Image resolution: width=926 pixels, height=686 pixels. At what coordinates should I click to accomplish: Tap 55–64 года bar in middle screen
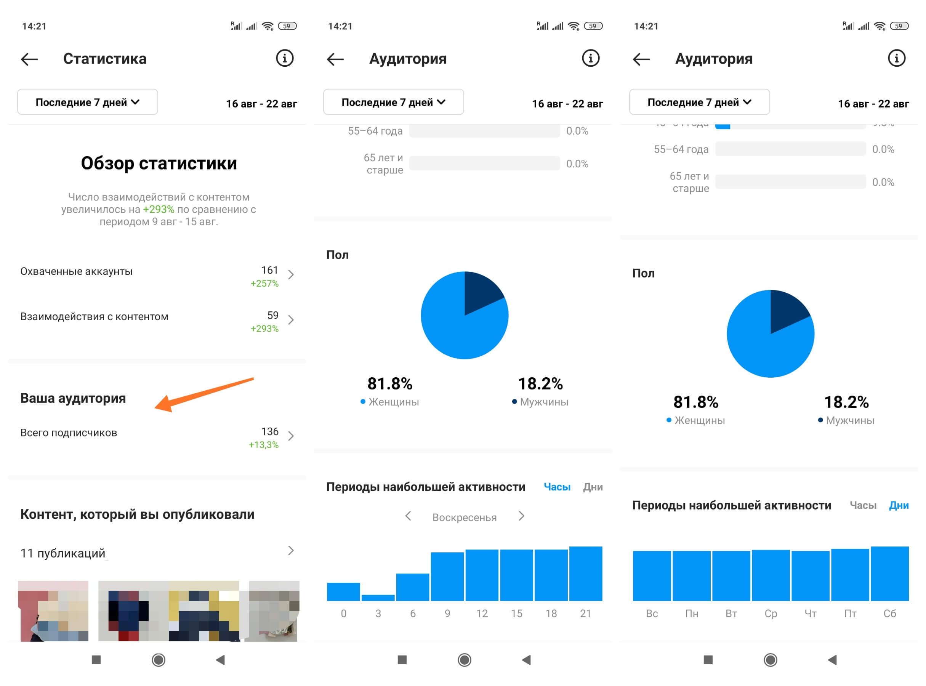pos(485,131)
